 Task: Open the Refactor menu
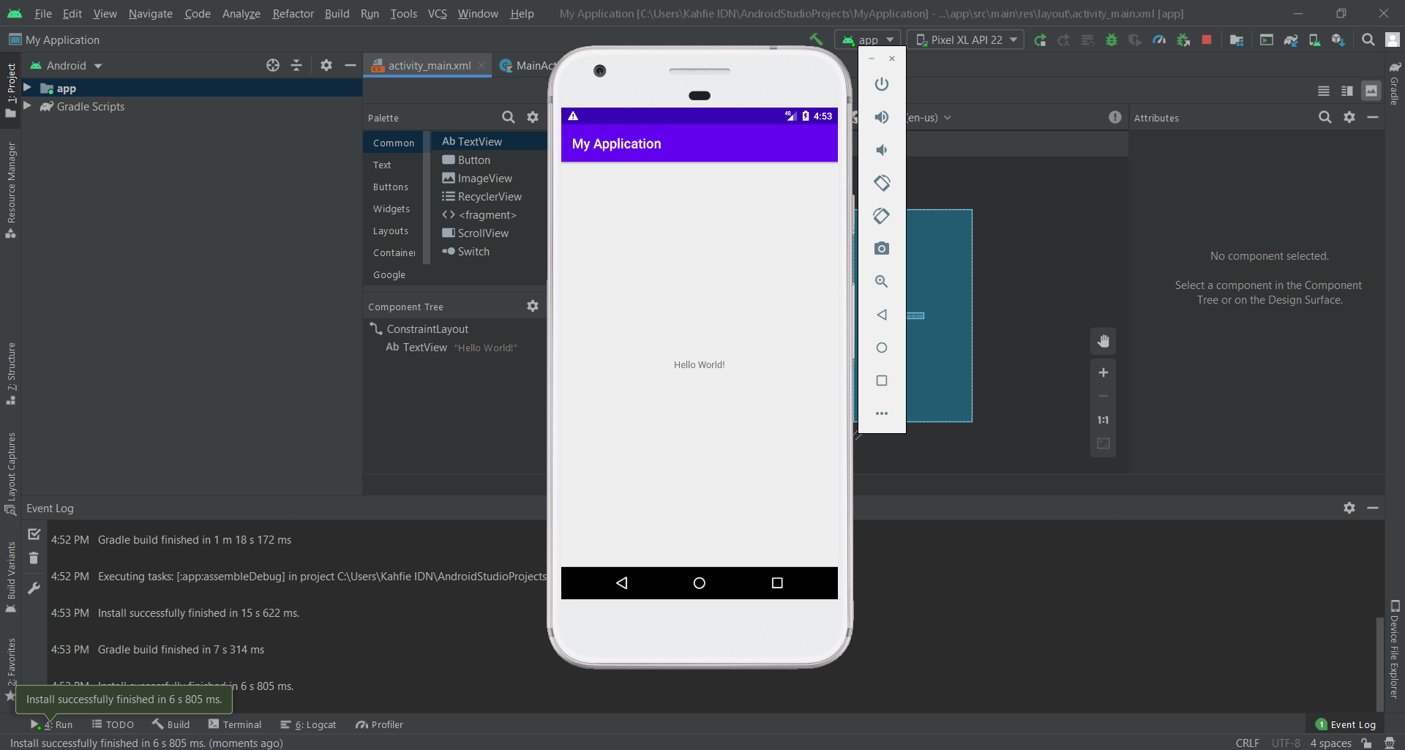point(293,13)
